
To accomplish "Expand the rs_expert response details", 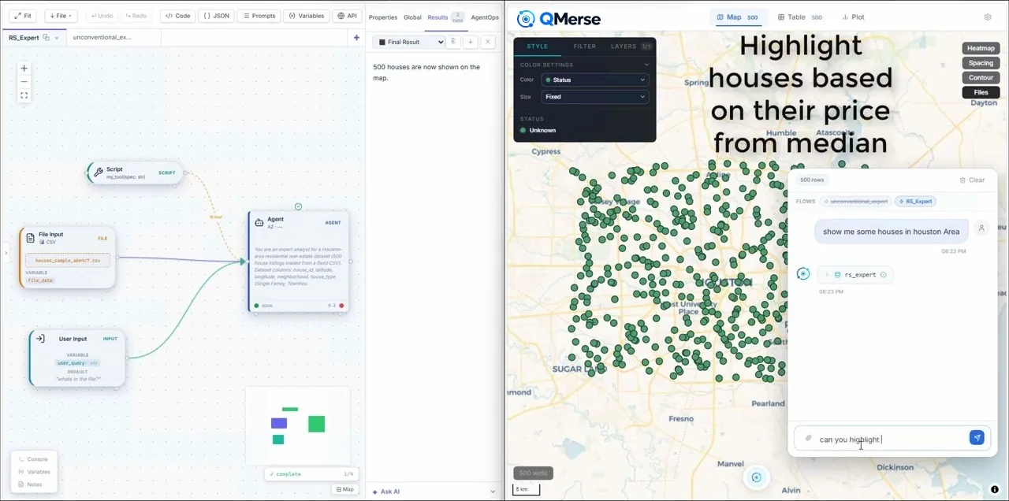I will pyautogui.click(x=827, y=275).
